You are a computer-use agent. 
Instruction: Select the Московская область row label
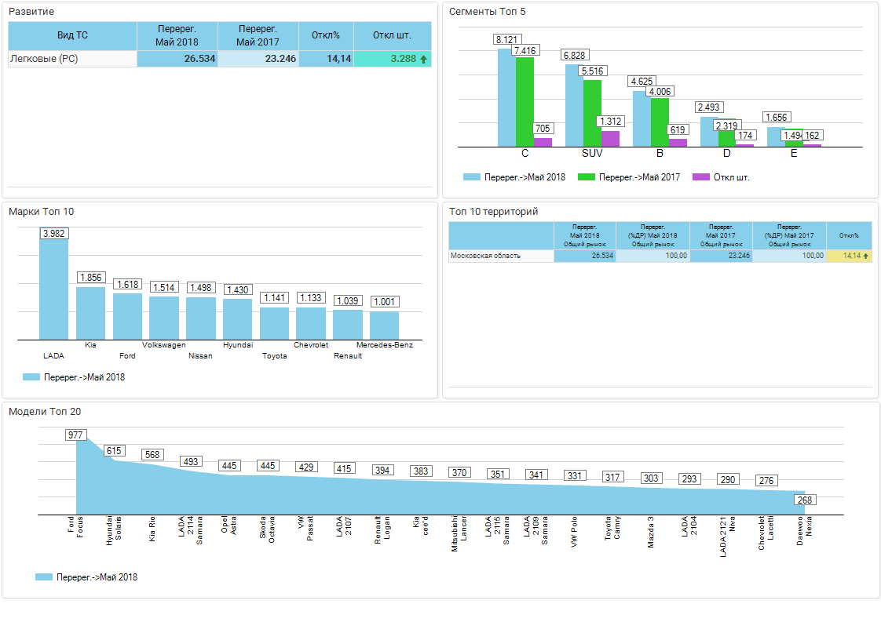501,256
